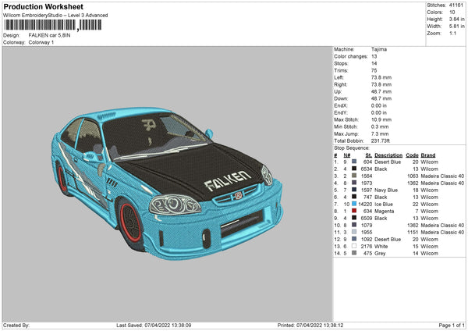Select the Max Stitch value 10.9 mm
The image size is (468, 331).
tap(381, 119)
